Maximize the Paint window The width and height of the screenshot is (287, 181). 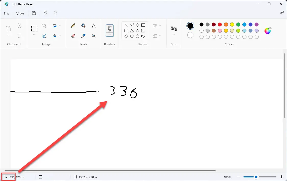coord(269,4)
